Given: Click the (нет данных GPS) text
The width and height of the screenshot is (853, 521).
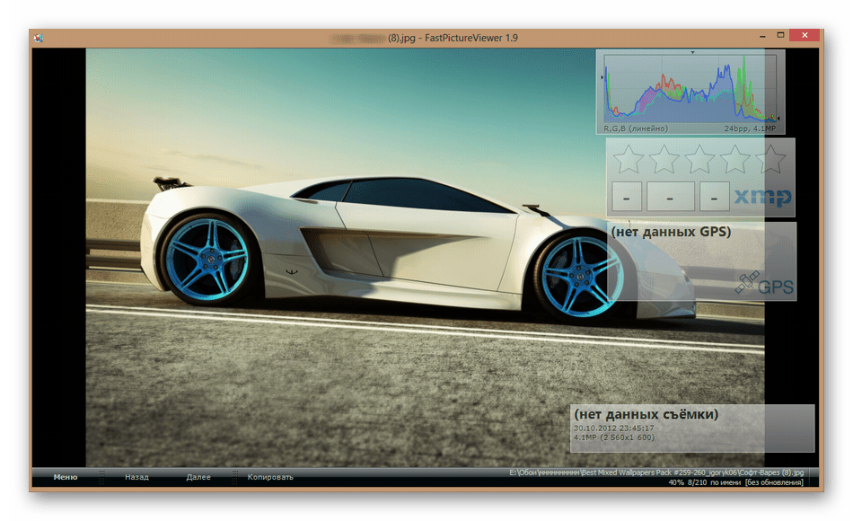Looking at the screenshot, I should tap(671, 232).
